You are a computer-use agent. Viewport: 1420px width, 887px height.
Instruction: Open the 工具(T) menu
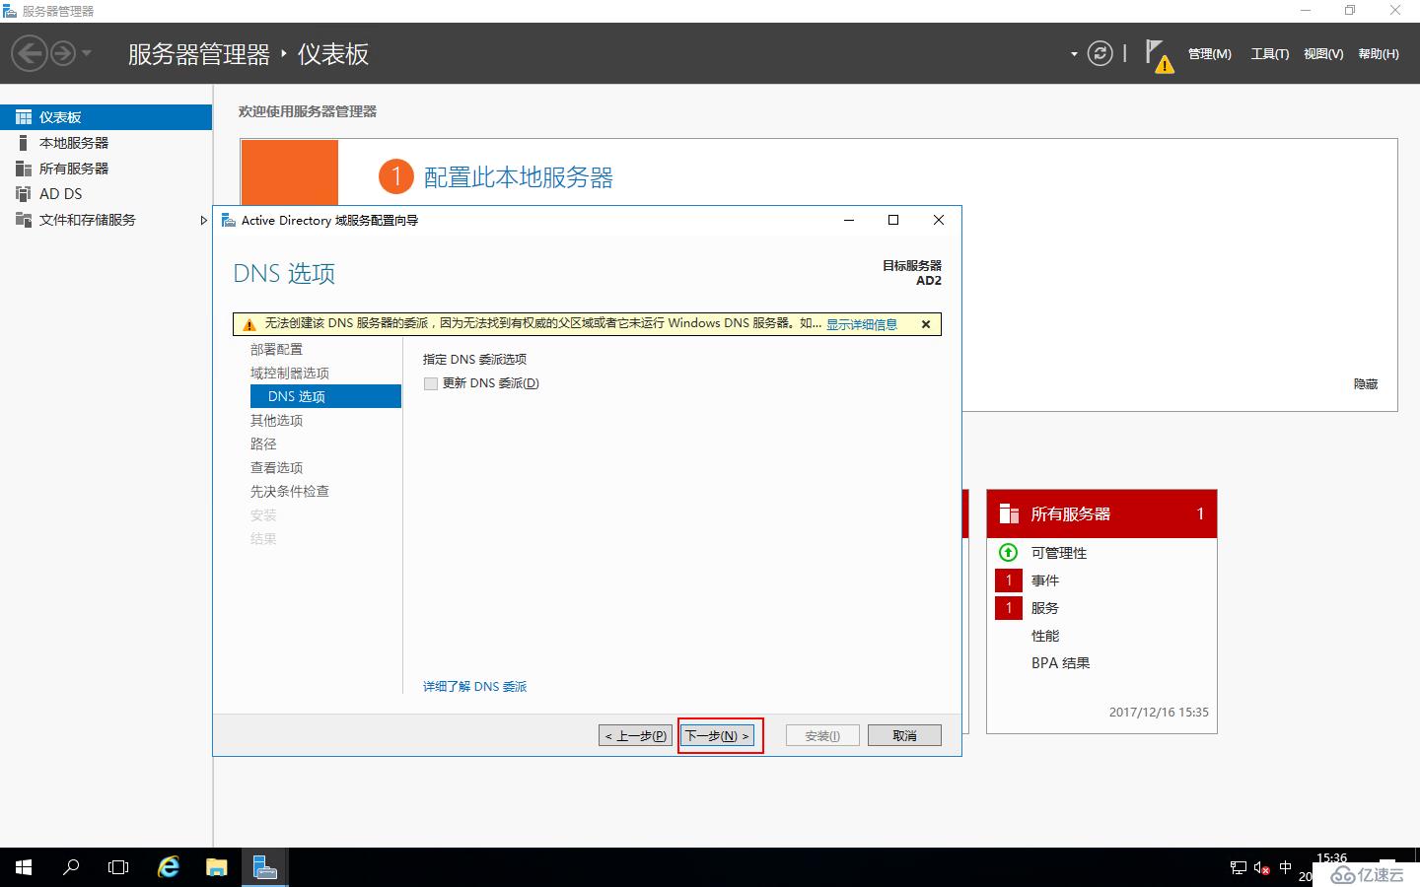[x=1270, y=54]
